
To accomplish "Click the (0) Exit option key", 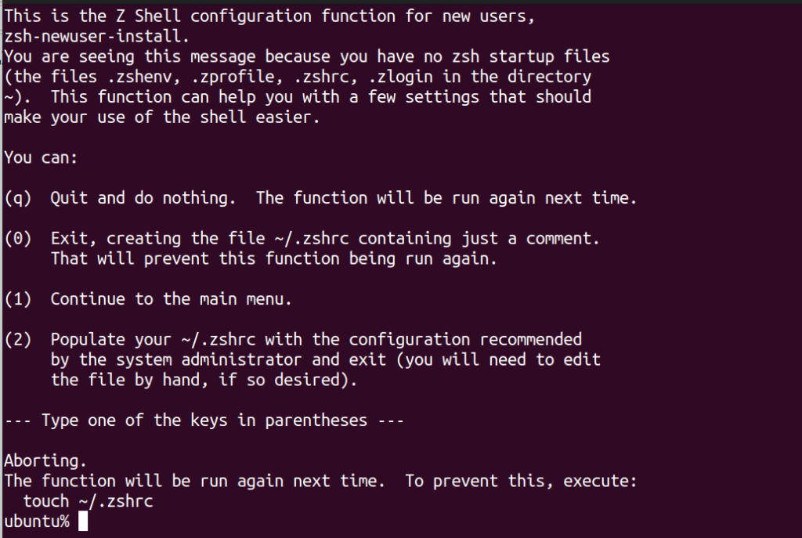I will [x=18, y=238].
